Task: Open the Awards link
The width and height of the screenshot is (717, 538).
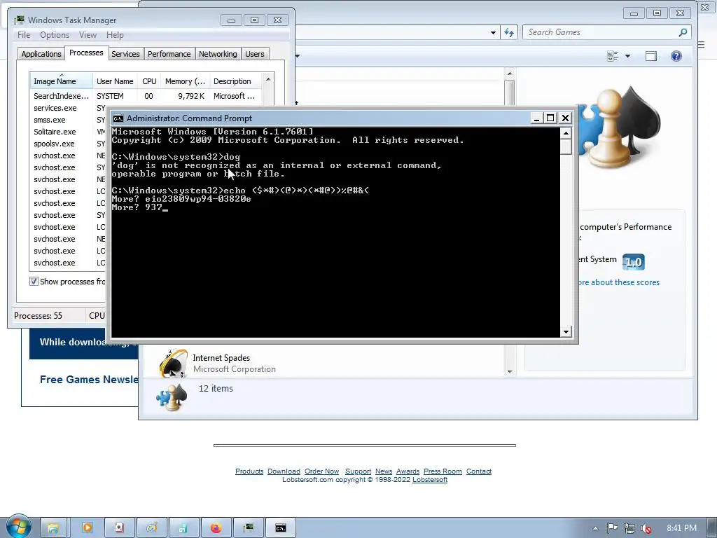Action: 408,471
